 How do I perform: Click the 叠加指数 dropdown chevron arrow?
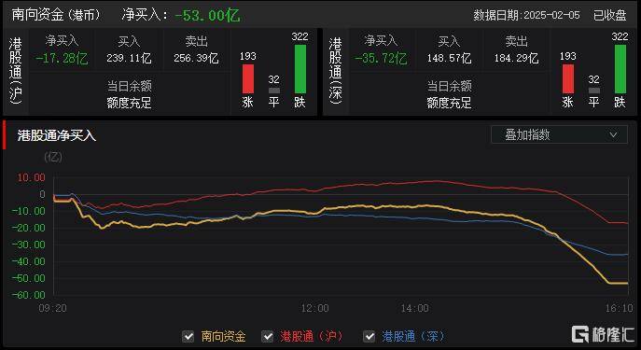tap(613, 134)
